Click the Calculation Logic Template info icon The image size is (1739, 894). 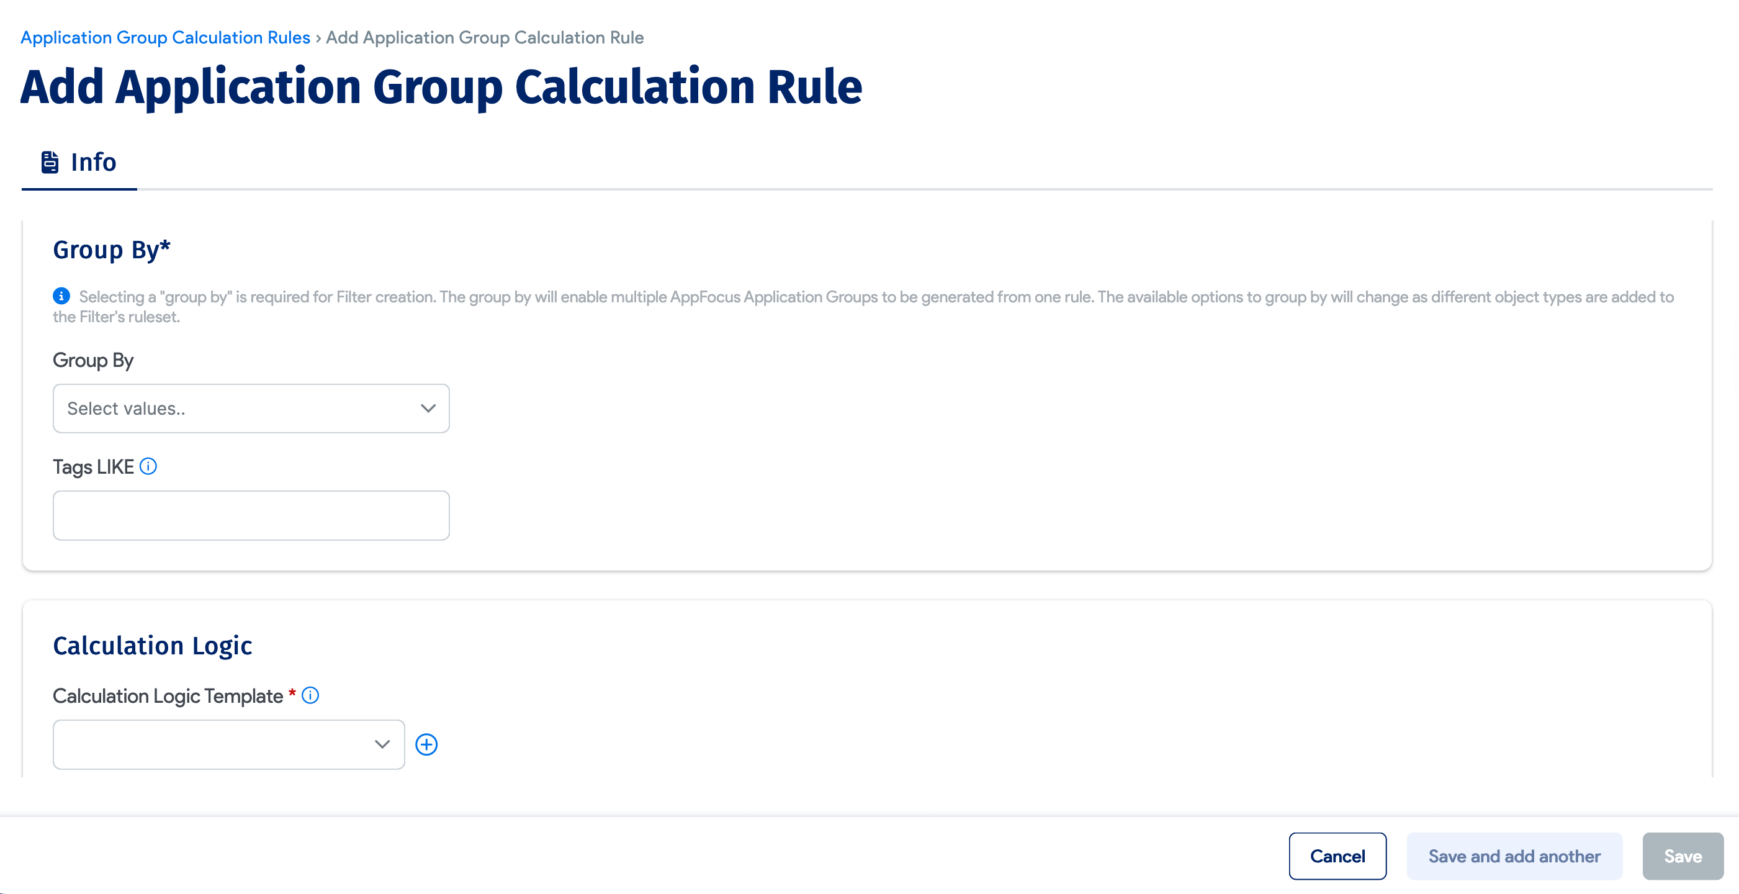[310, 695]
